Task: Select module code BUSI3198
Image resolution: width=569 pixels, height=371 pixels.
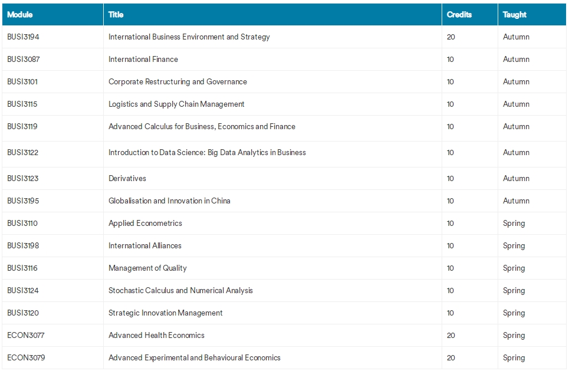Action: [x=23, y=246]
